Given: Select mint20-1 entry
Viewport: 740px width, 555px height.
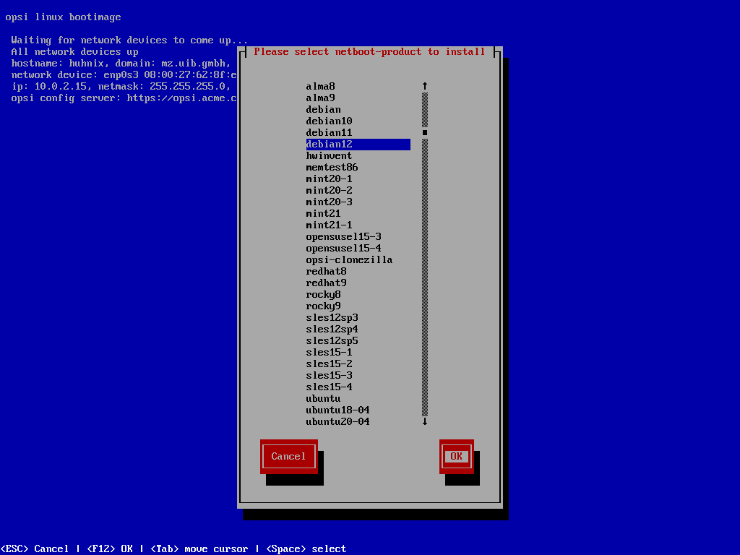Looking at the screenshot, I should [358, 179].
